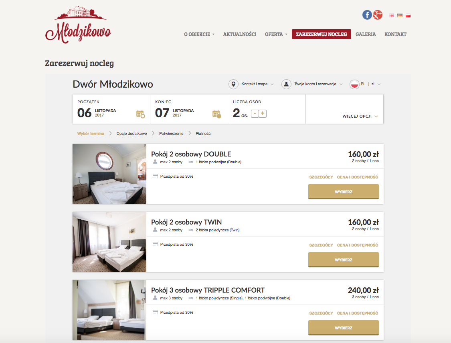Screen dimensions: 451x343
Task: Open Szczegóły link for TWIN room
Action: pos(321,245)
